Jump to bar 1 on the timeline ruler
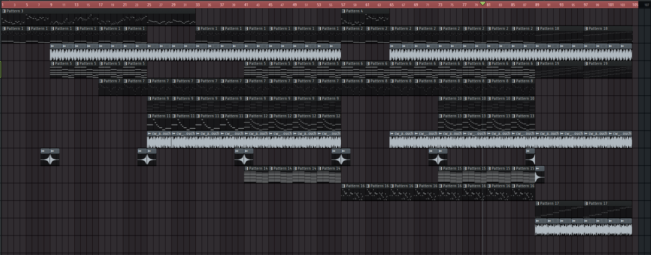The width and height of the screenshot is (651, 255). (2, 4)
